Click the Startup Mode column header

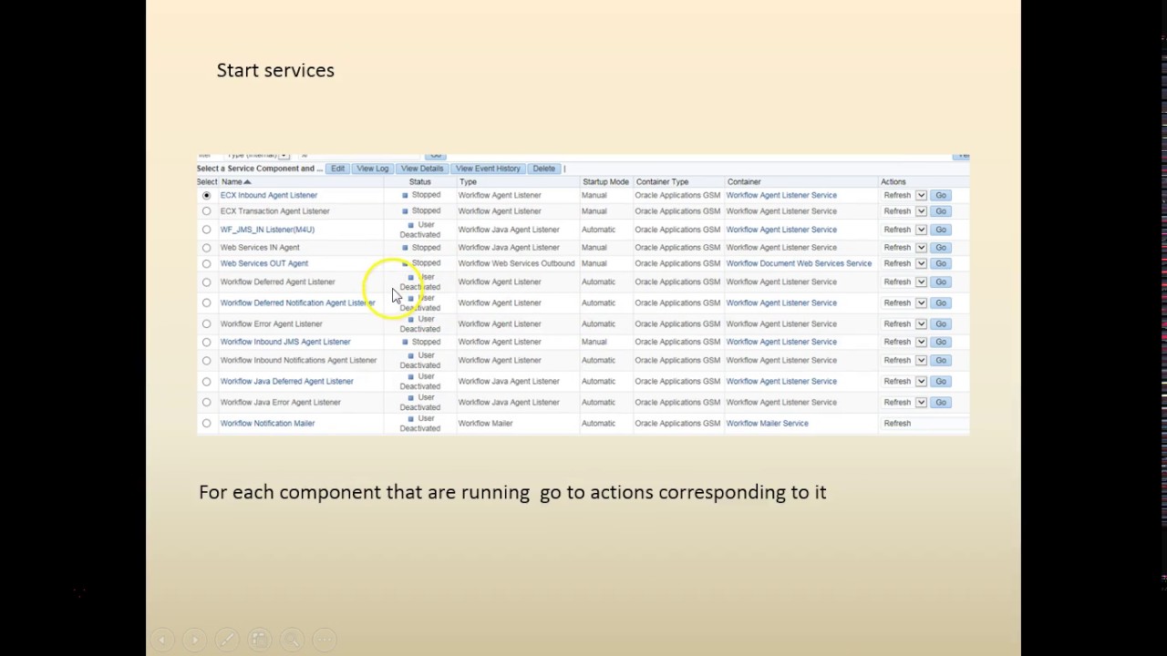point(605,182)
